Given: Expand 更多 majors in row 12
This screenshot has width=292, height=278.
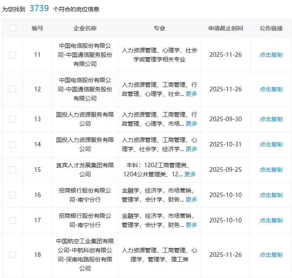Looking at the screenshot, I should (191, 94).
